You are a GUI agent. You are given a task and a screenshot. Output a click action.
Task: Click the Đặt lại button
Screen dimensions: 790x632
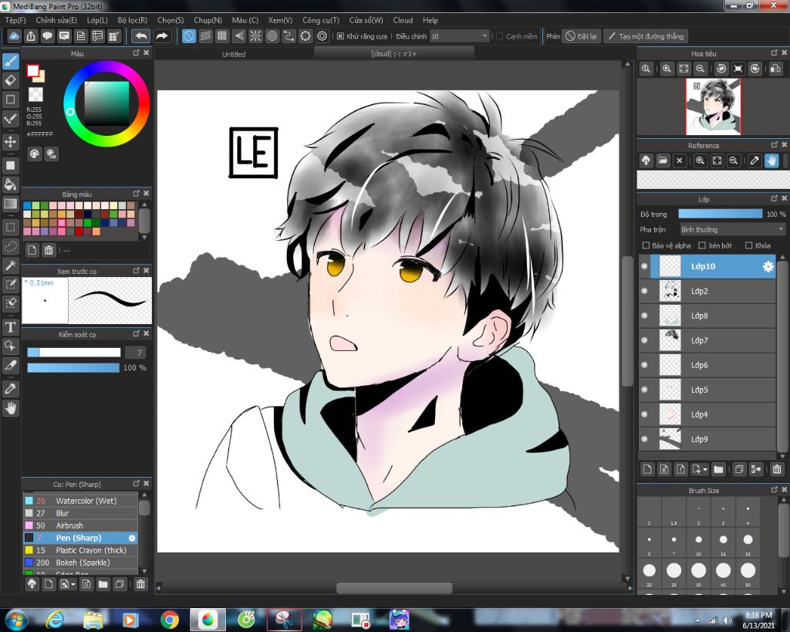pos(582,36)
